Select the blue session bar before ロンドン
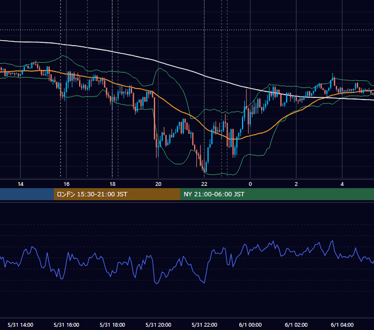 [27, 194]
